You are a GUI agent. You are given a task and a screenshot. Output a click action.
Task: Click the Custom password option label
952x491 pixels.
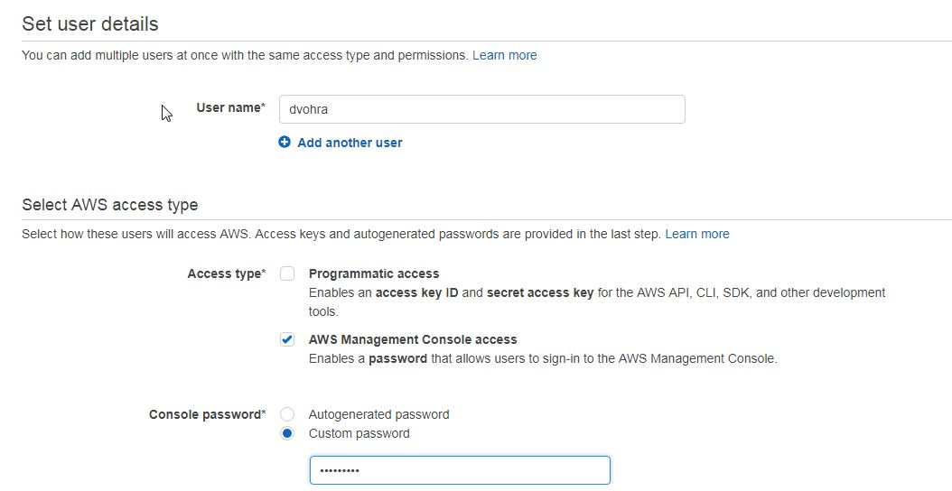click(x=359, y=433)
